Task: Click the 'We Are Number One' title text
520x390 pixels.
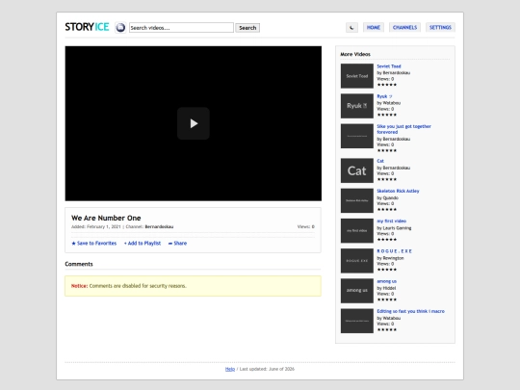Action: point(106,218)
